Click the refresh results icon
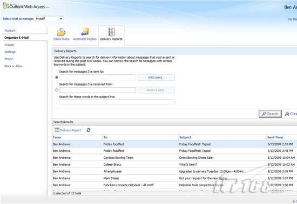The height and width of the screenshot is (204, 297). 88,130
